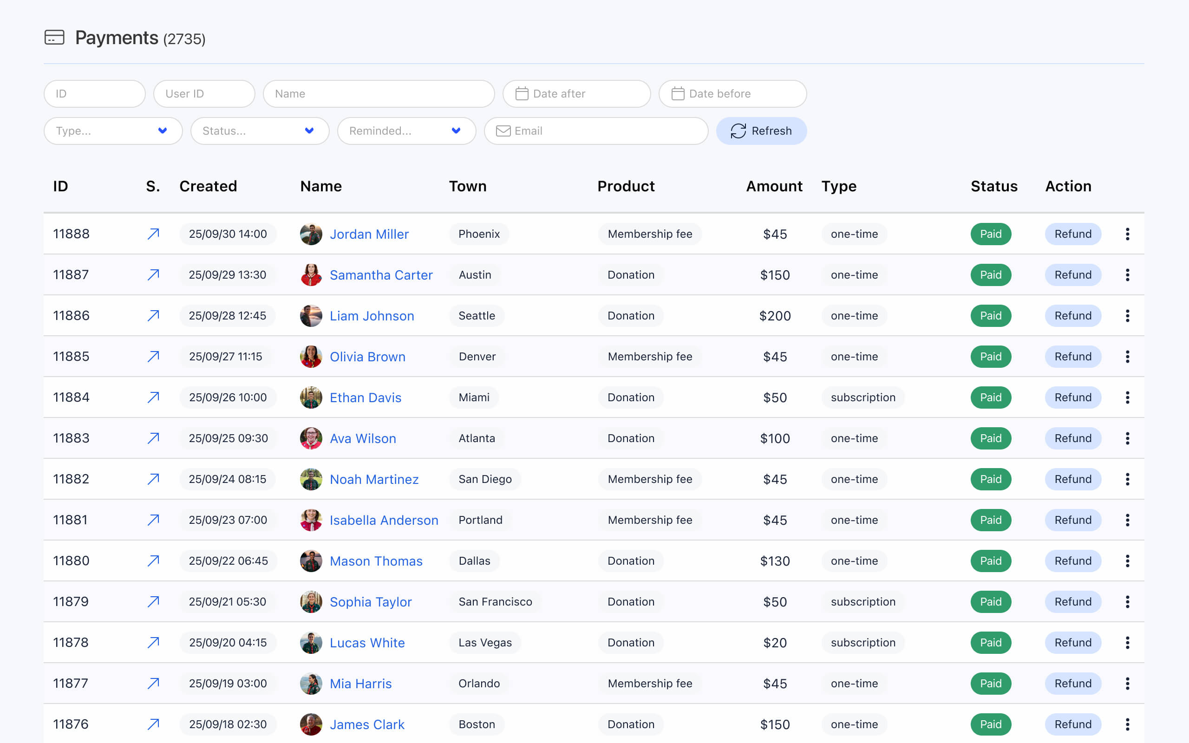Click Samantha Carter's avatar thumbnail
The image size is (1189, 743).
tap(311, 275)
